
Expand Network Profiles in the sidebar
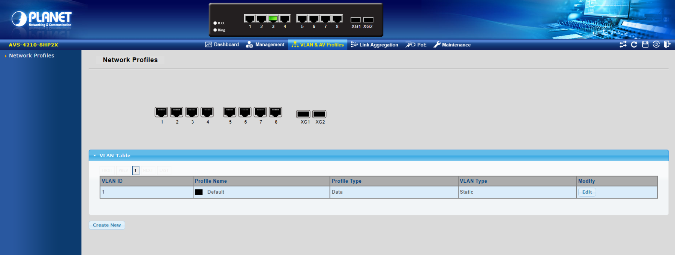tap(31, 55)
